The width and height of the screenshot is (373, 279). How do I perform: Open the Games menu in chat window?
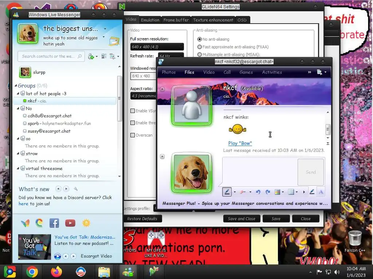coord(246,72)
